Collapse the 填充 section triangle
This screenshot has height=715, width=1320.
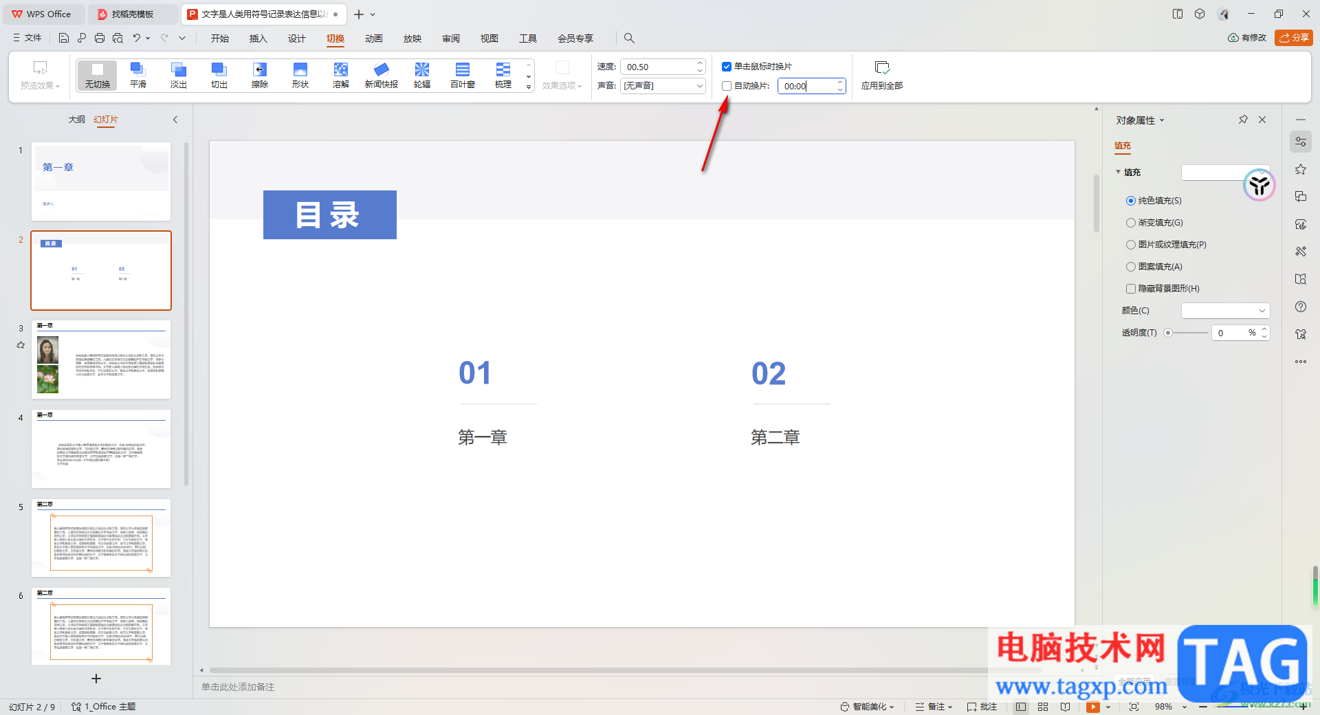[1119, 172]
